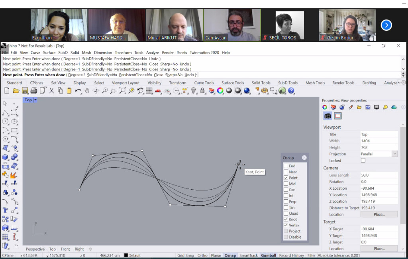Check the Locked viewport checkbox
This screenshot has height=259, width=408.
(x=363, y=161)
